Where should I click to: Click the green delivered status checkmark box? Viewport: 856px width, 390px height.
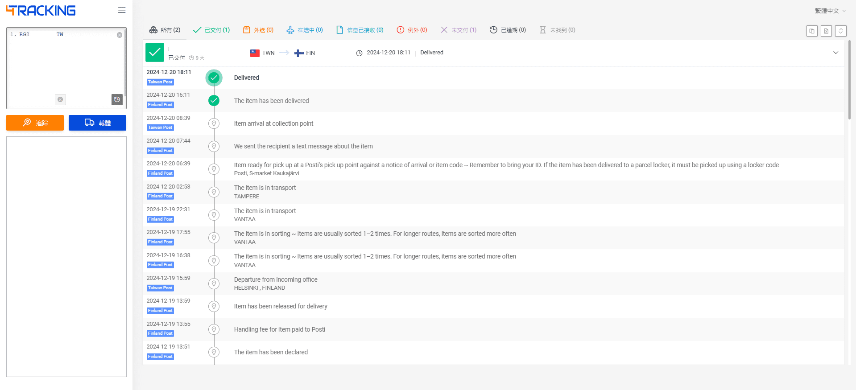click(155, 53)
